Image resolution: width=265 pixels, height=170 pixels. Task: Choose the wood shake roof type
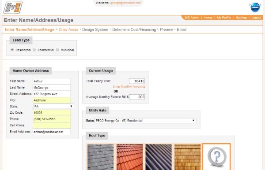click(x=187, y=157)
